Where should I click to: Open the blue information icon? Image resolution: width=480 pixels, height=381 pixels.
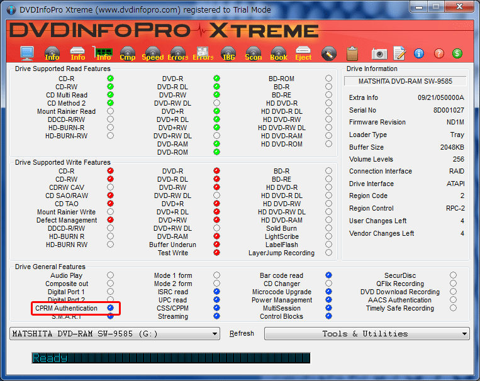coord(419,53)
